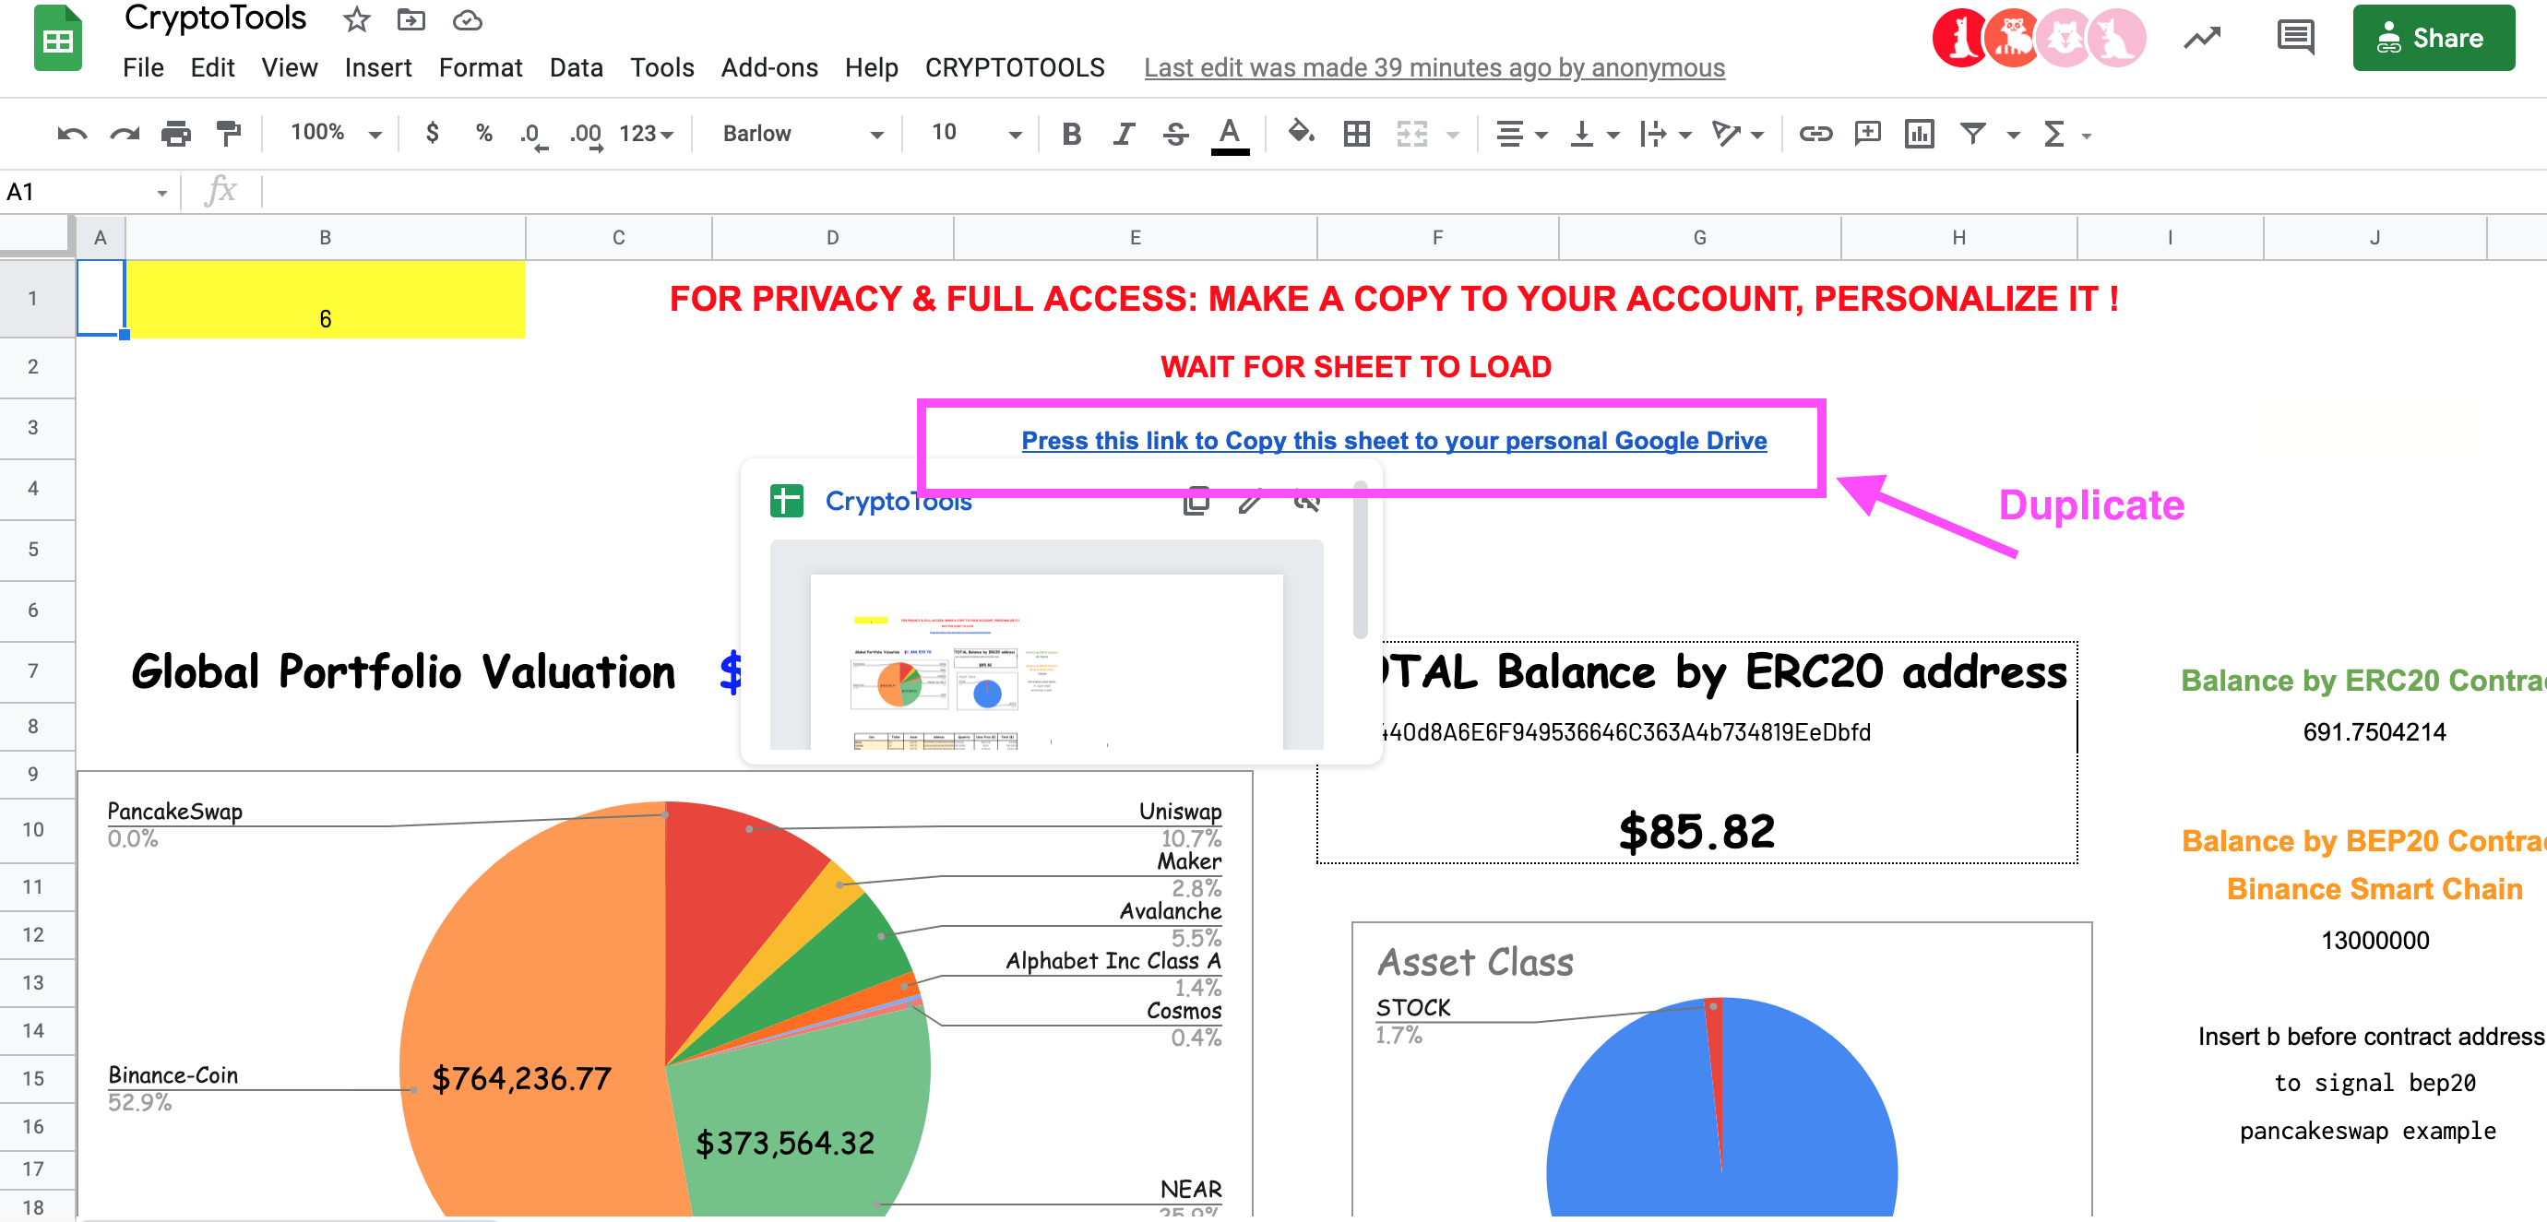Open the font size 10 dropdown
This screenshot has height=1222, width=2547.
tap(976, 133)
